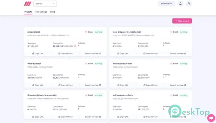Click the 40,189,769 documents value on musicbrainz
Viewport: 216px width, 123px height.
point(58,46)
